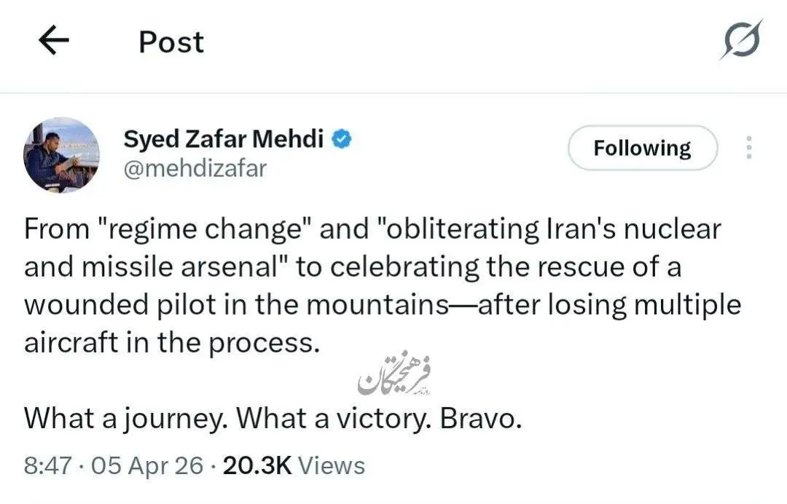This screenshot has height=504, width=787.
Task: Click the blue verified badge
Action: 342,138
